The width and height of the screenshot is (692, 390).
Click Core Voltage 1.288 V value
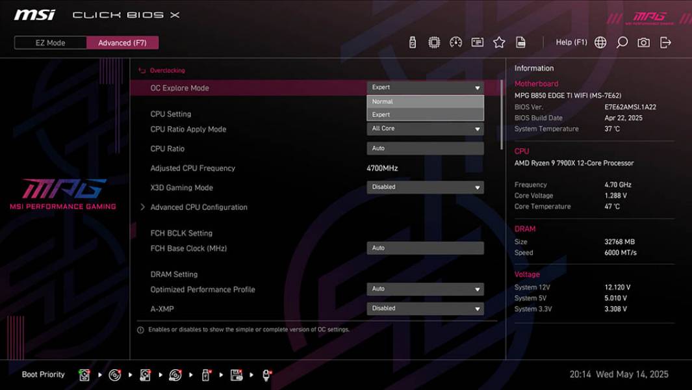[615, 196]
